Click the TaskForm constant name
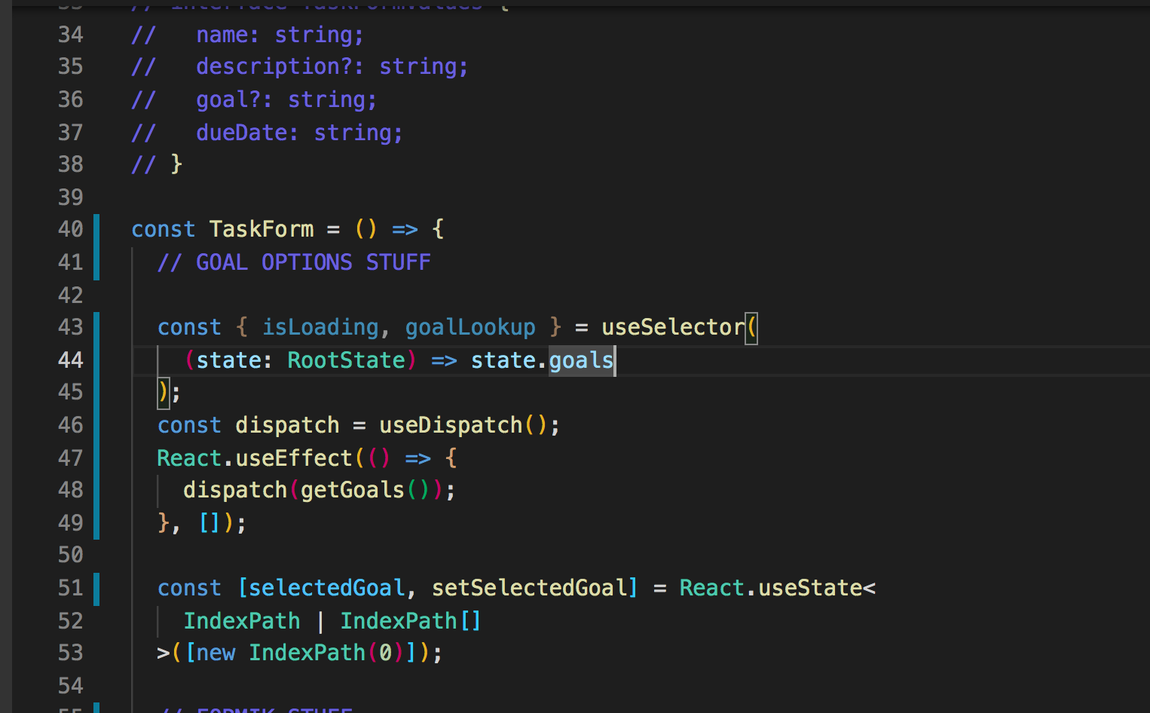 click(x=261, y=229)
